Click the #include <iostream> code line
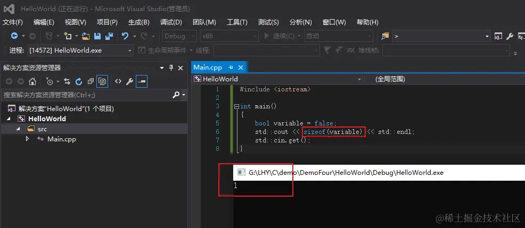This screenshot has height=228, width=525. point(276,89)
